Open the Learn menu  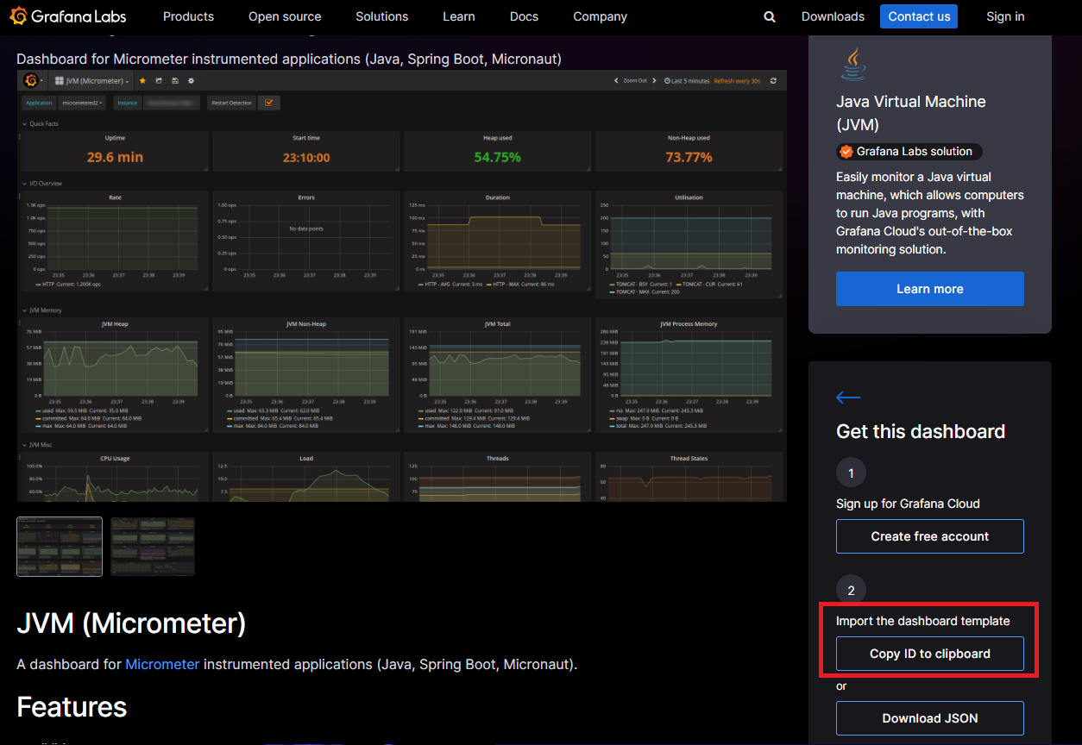pos(459,16)
